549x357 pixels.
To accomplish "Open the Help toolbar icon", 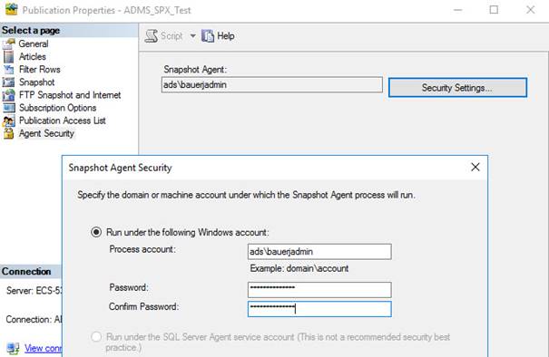I will (207, 36).
